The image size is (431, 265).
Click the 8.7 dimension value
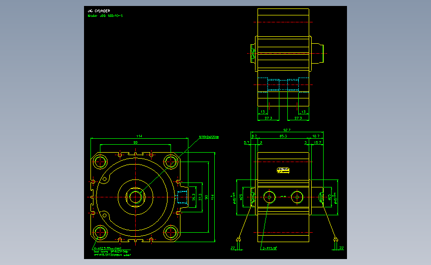(x=254, y=136)
